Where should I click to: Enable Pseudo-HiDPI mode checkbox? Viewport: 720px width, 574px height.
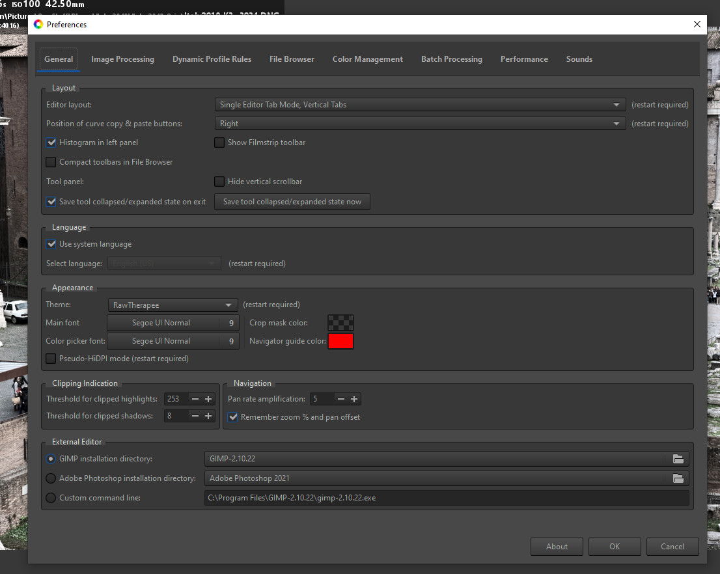pyautogui.click(x=51, y=359)
